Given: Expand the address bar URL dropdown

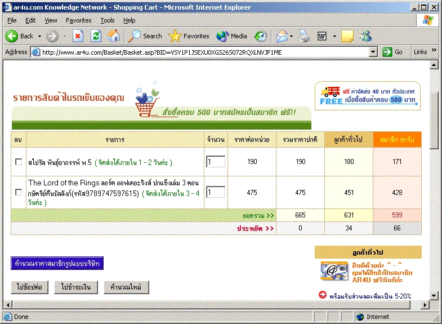Looking at the screenshot, I should [x=373, y=52].
